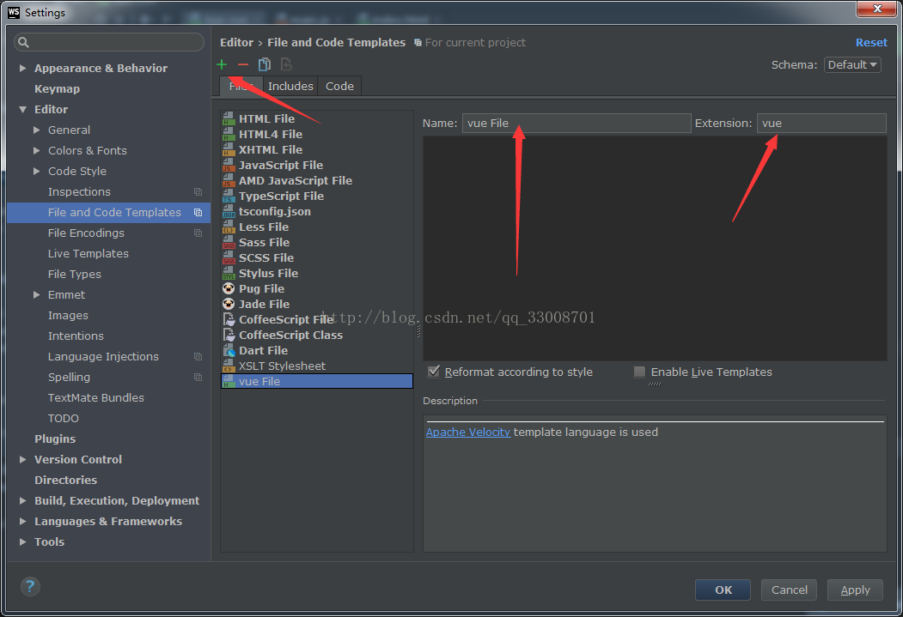903x617 pixels.
Task: Click the settings search box
Action: (109, 42)
